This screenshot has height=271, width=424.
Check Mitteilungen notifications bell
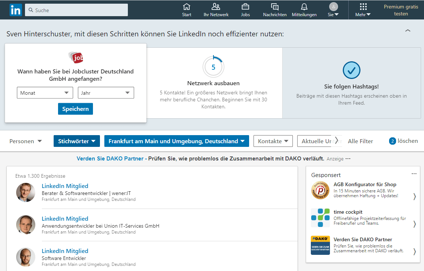coord(304,10)
